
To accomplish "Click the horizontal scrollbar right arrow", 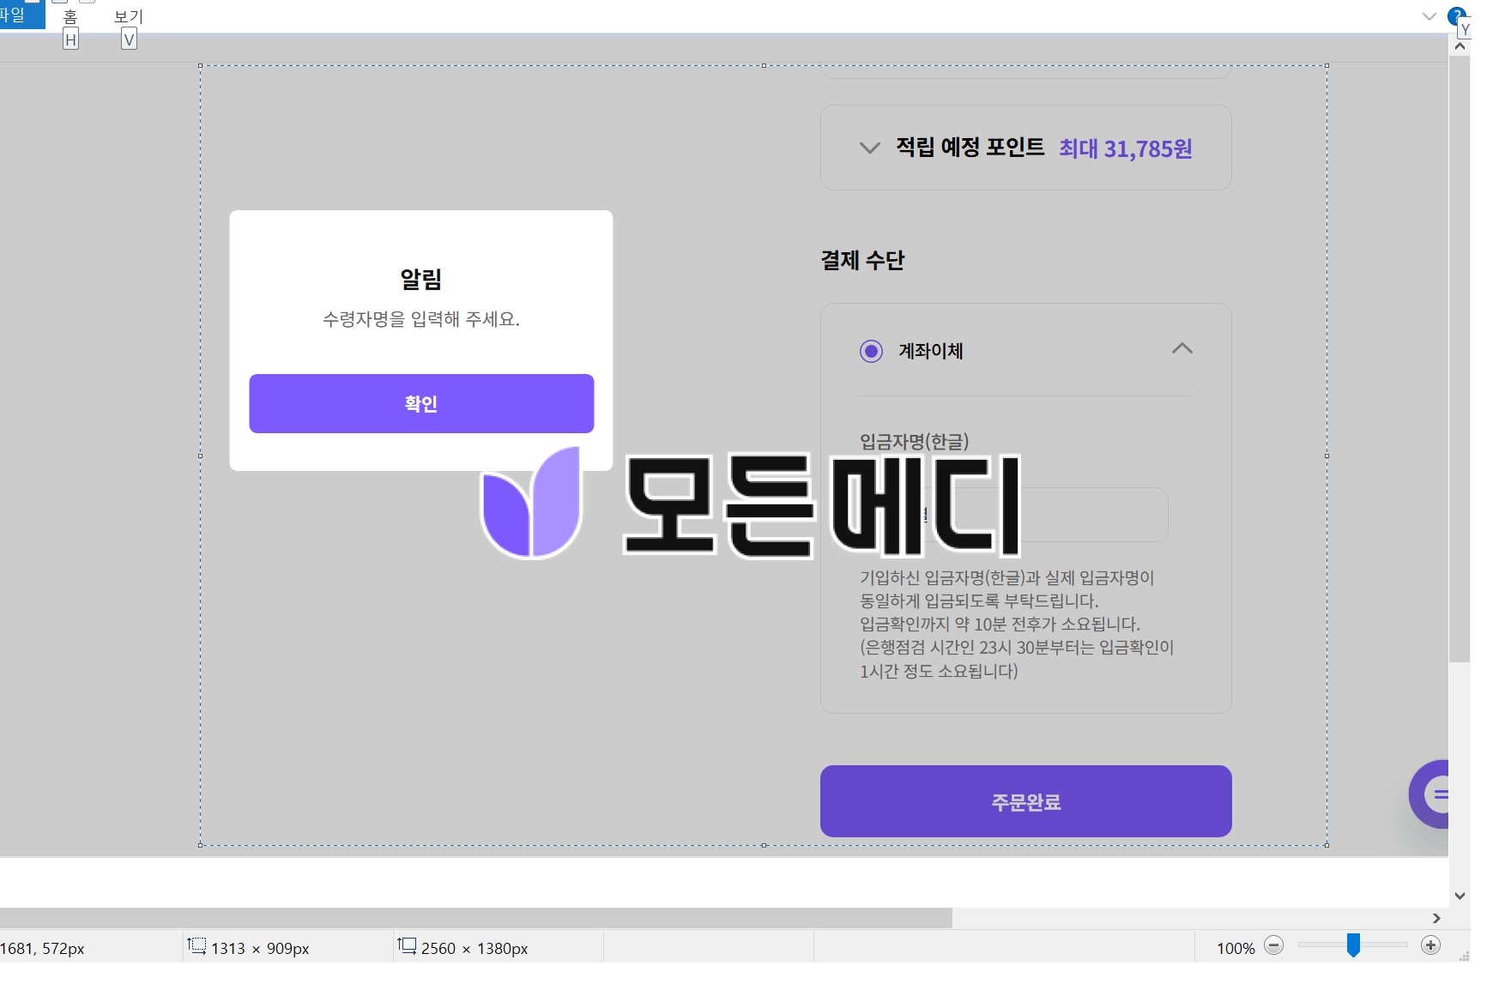I will pyautogui.click(x=1436, y=918).
